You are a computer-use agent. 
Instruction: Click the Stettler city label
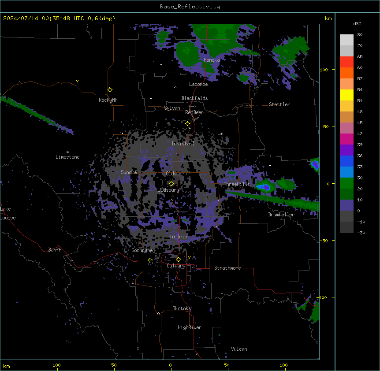[279, 104]
